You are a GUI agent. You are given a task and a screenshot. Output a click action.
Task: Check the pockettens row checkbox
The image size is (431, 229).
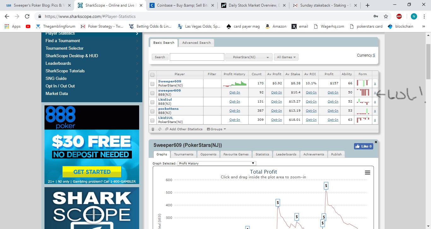click(152, 111)
